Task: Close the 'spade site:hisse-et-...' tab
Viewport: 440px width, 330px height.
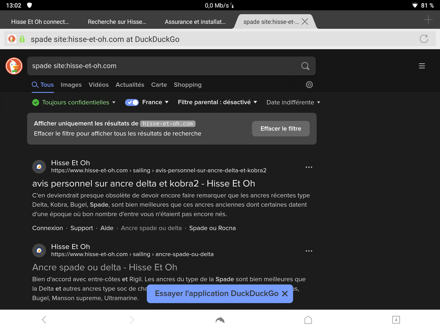Action: coord(305,21)
